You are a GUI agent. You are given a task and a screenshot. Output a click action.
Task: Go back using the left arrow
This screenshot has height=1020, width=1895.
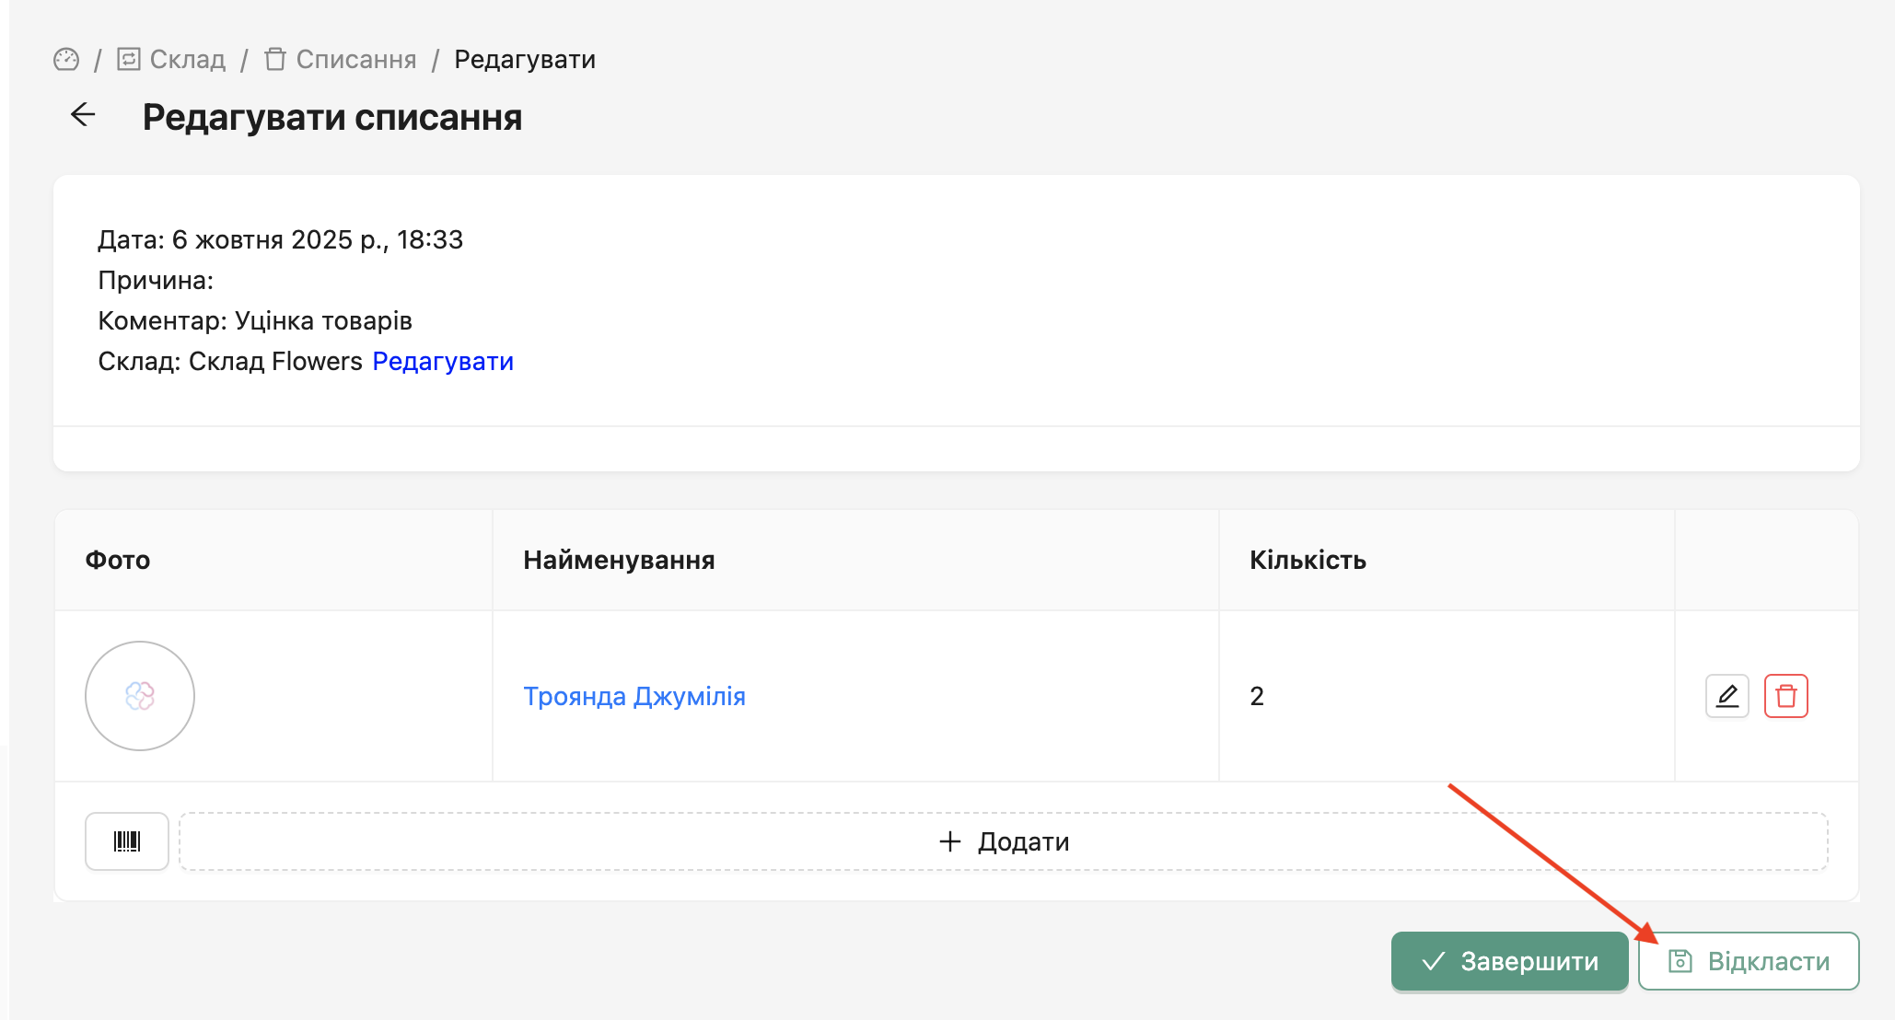(x=83, y=115)
